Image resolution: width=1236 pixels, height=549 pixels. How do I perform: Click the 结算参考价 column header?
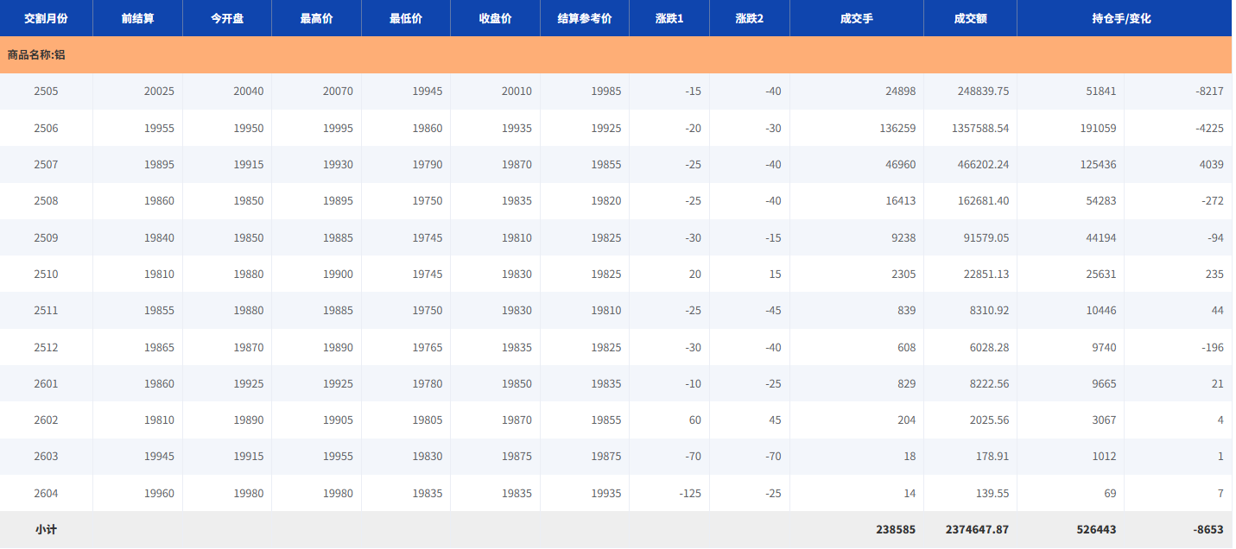coord(585,18)
